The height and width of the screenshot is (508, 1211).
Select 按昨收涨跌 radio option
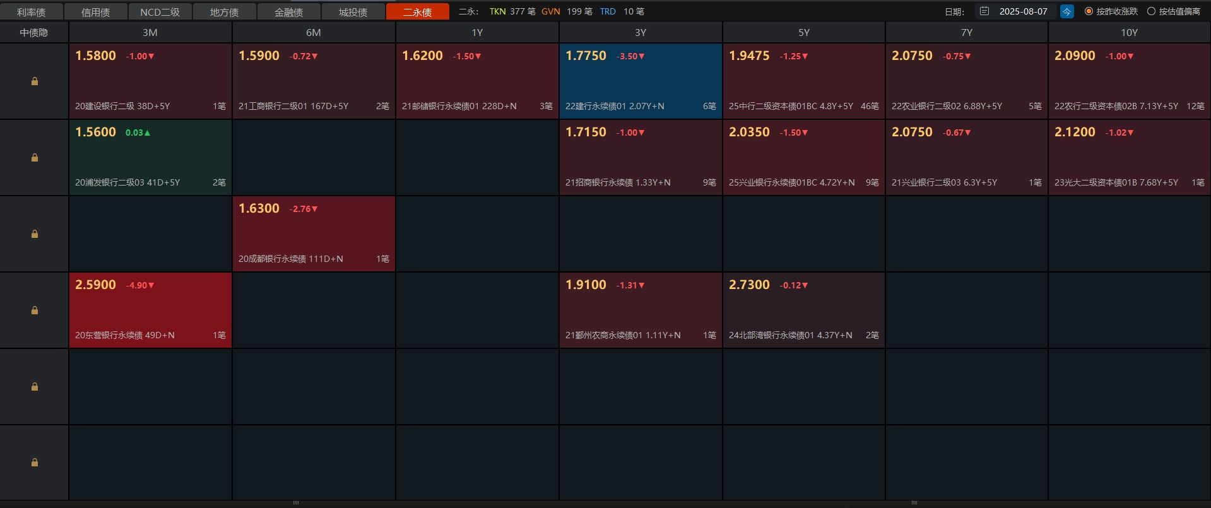tap(1089, 11)
